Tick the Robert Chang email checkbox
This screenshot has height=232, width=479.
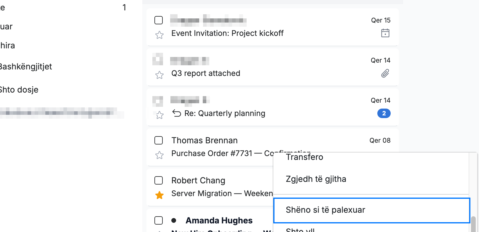[159, 180]
